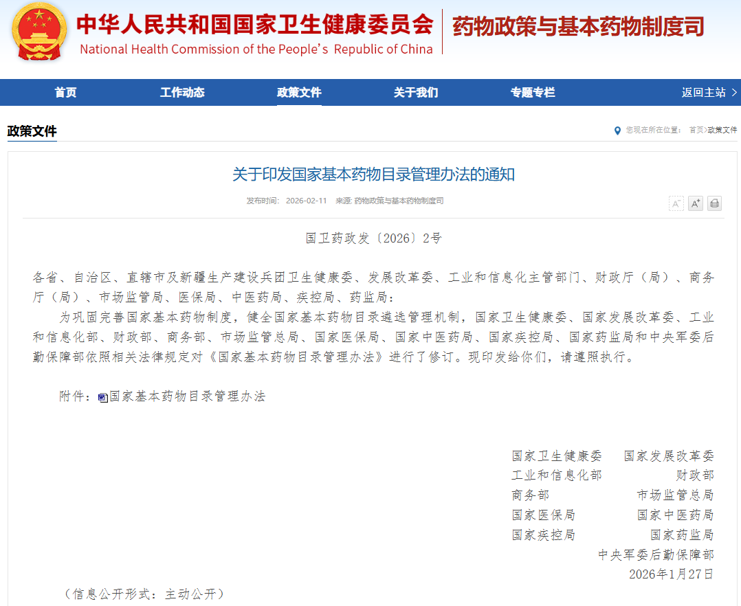This screenshot has width=741, height=606.
Task: Click the article title 关于印发国家基本药物目录管理办法的通知
Action: (373, 175)
